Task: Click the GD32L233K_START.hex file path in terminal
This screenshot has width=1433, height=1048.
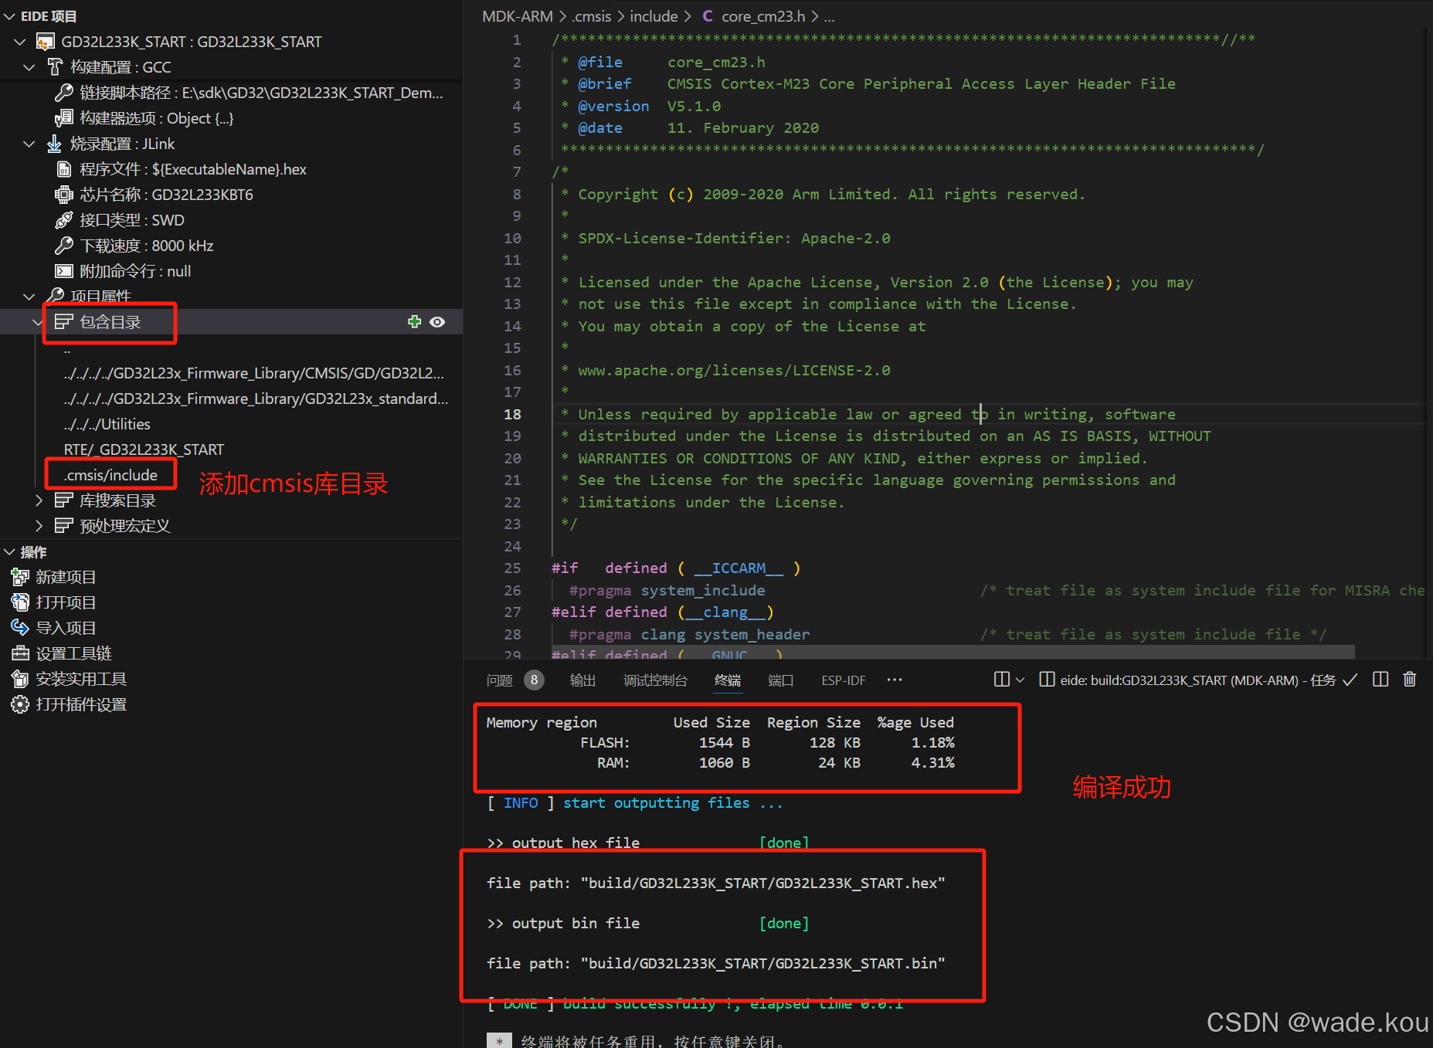Action: [763, 884]
